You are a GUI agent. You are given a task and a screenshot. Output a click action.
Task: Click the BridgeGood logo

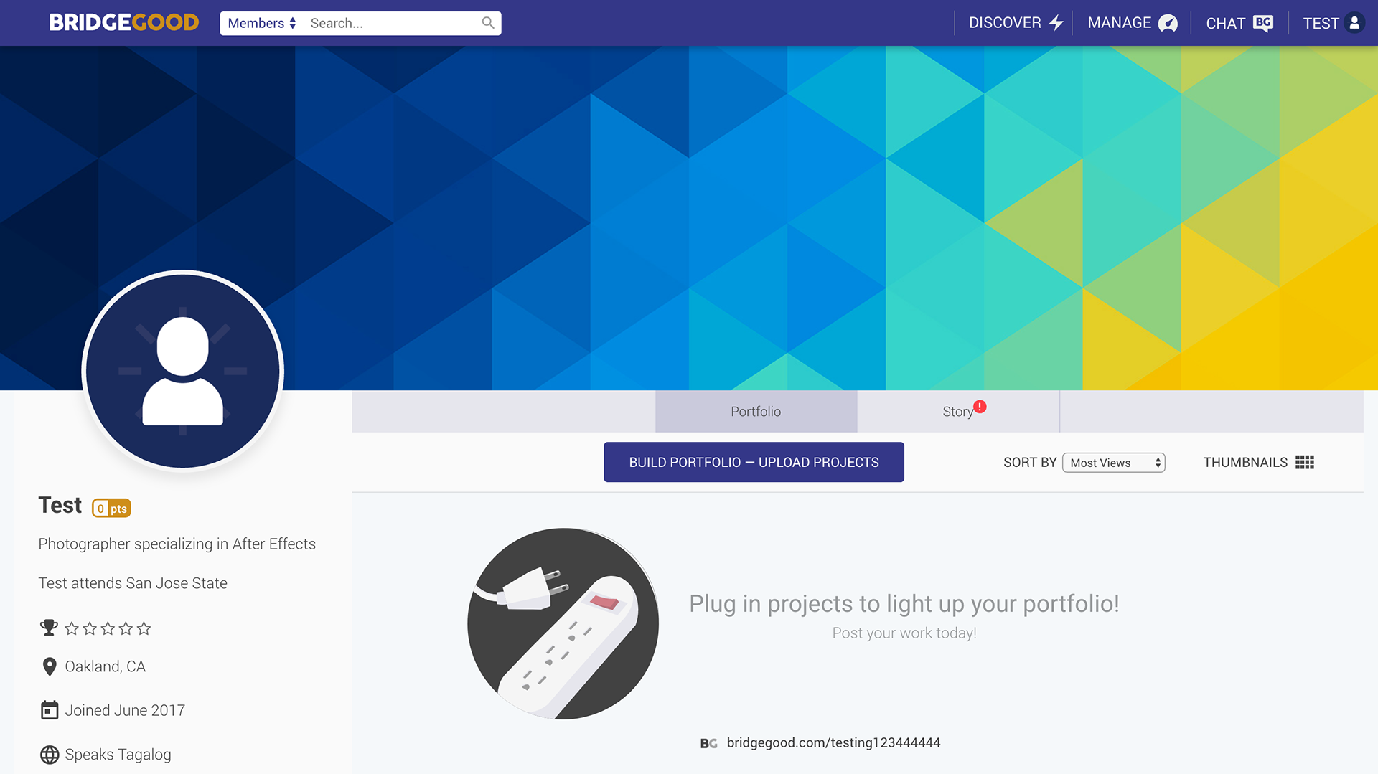(123, 23)
